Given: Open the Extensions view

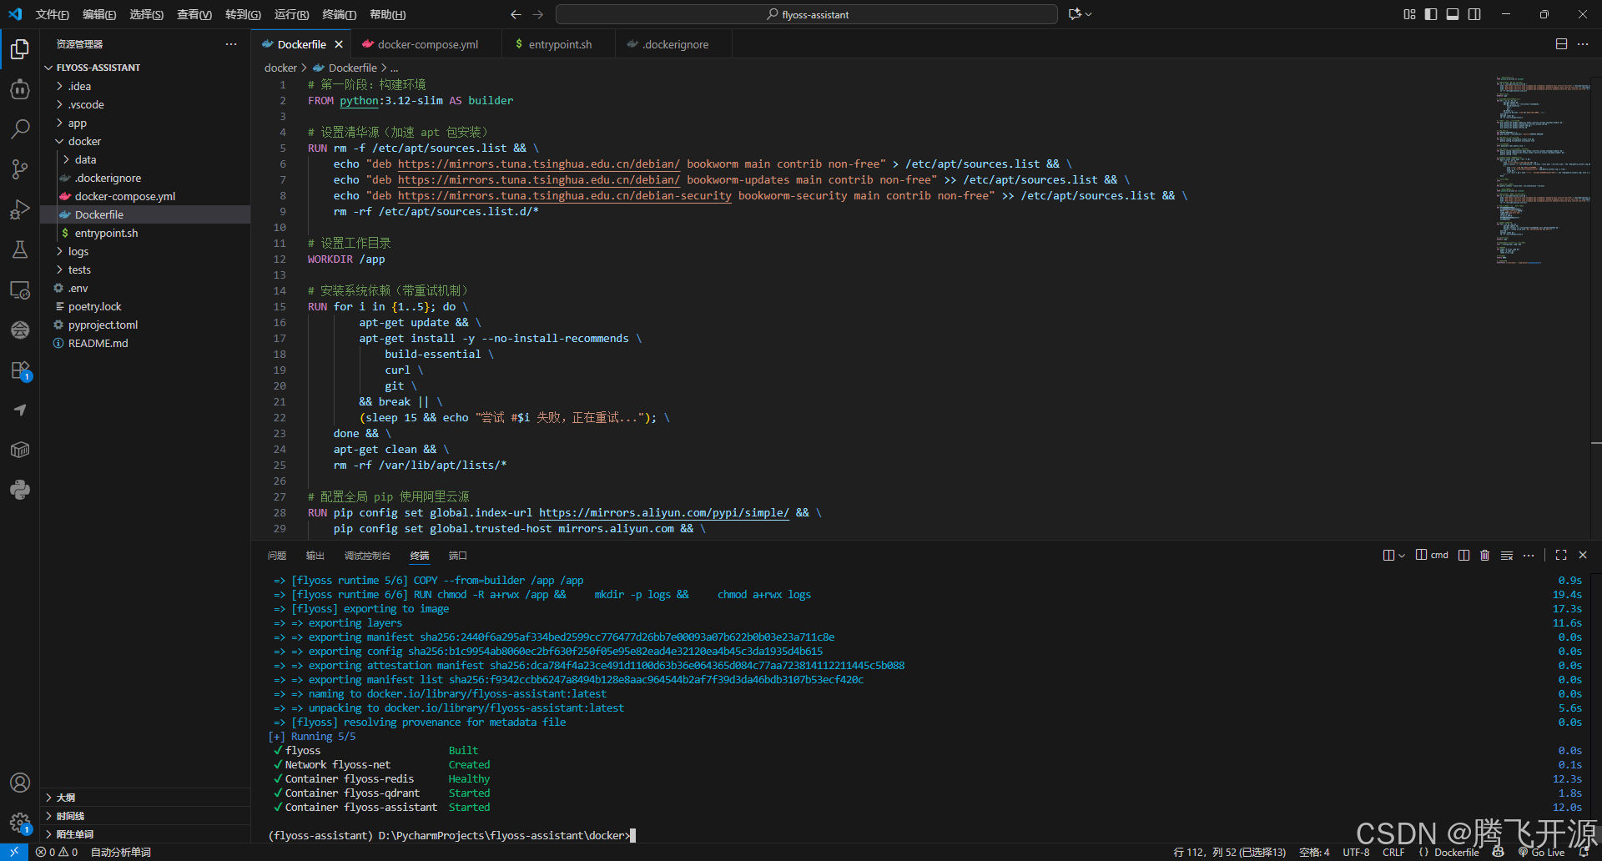Looking at the screenshot, I should [20, 370].
